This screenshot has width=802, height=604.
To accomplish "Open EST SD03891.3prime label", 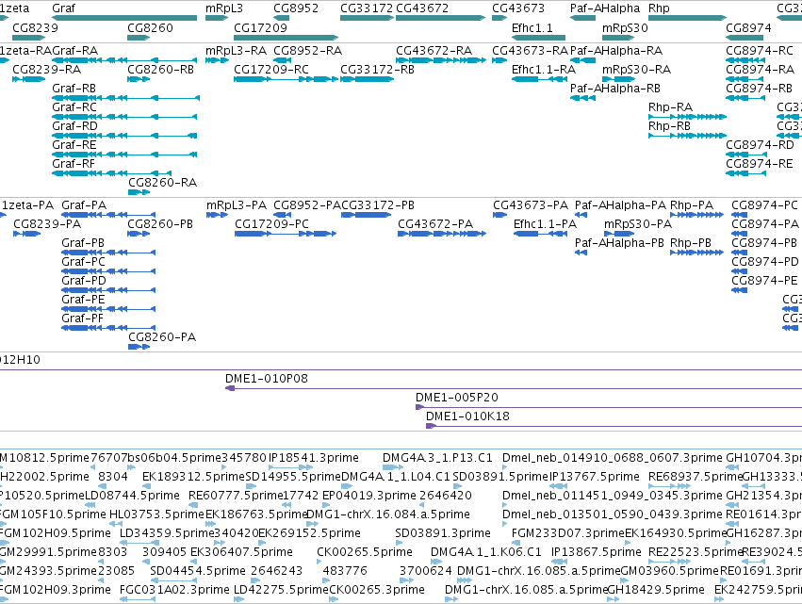I will 443,534.
